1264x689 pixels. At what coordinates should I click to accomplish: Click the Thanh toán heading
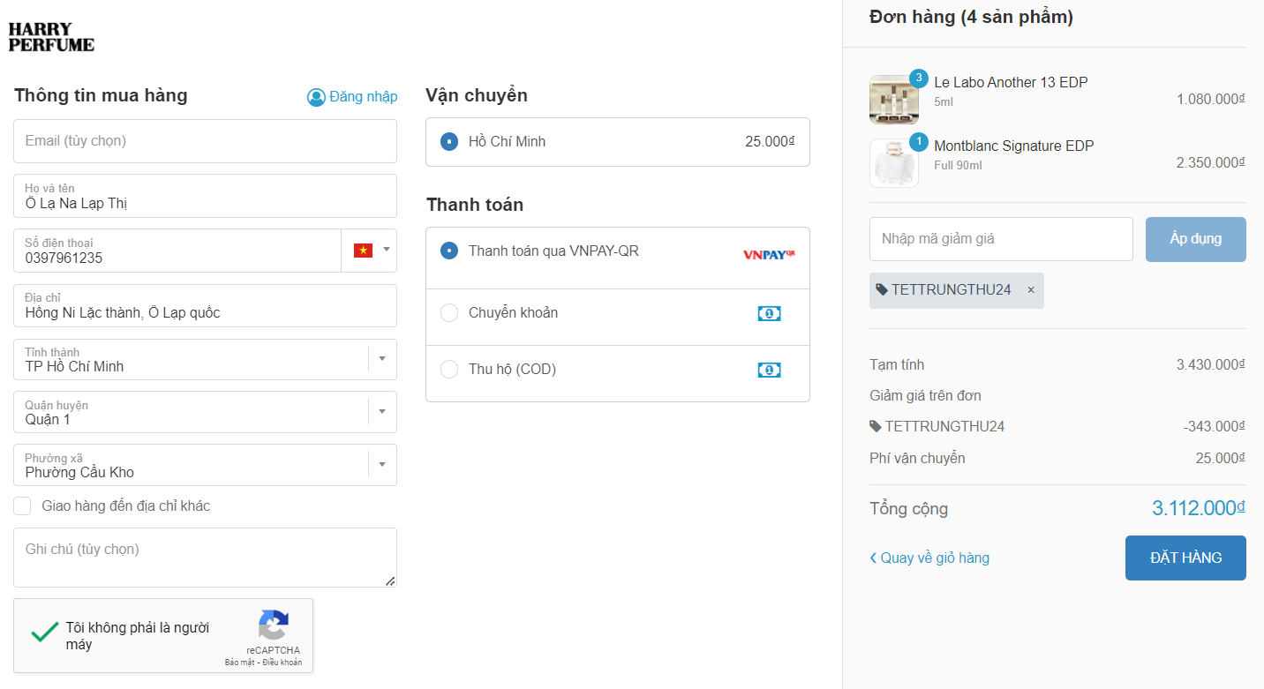[x=475, y=205]
